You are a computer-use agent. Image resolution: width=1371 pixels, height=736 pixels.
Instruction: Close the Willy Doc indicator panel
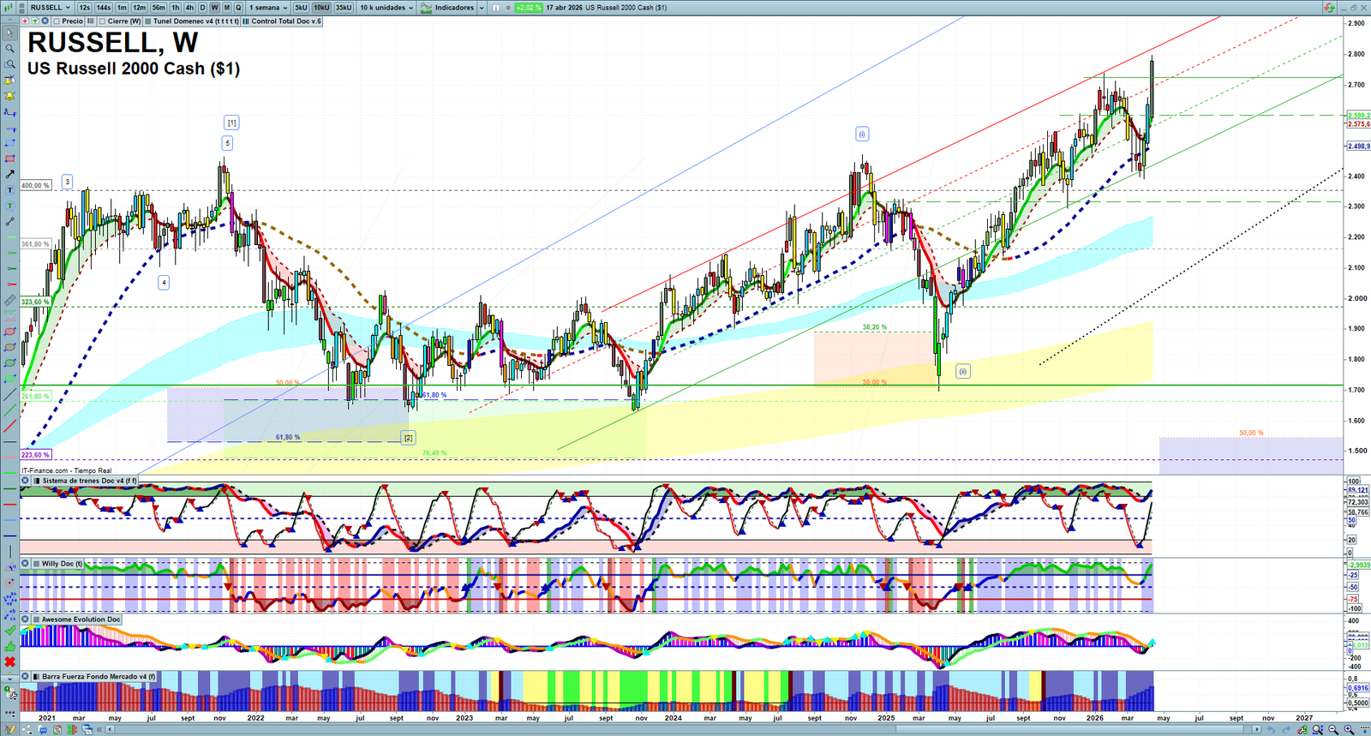tap(26, 564)
